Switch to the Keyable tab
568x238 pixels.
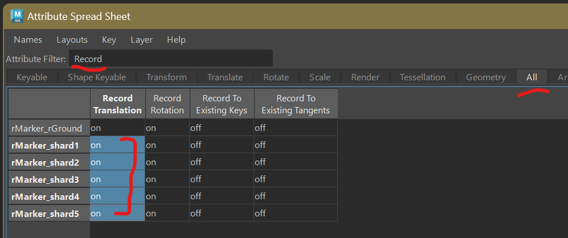(x=32, y=77)
